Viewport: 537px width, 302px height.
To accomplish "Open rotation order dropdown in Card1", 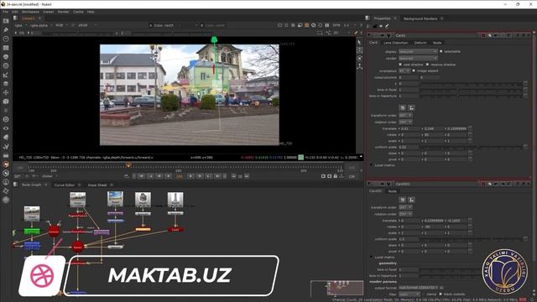I will click(405, 122).
